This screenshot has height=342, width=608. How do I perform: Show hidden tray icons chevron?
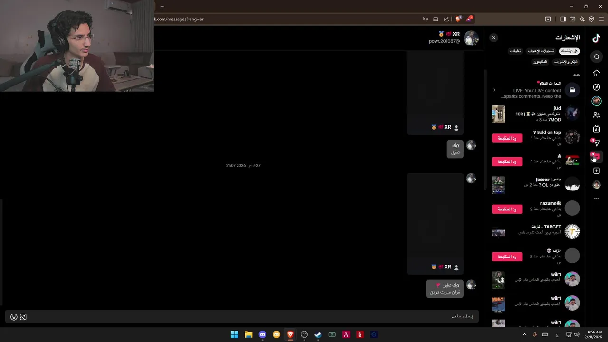524,334
